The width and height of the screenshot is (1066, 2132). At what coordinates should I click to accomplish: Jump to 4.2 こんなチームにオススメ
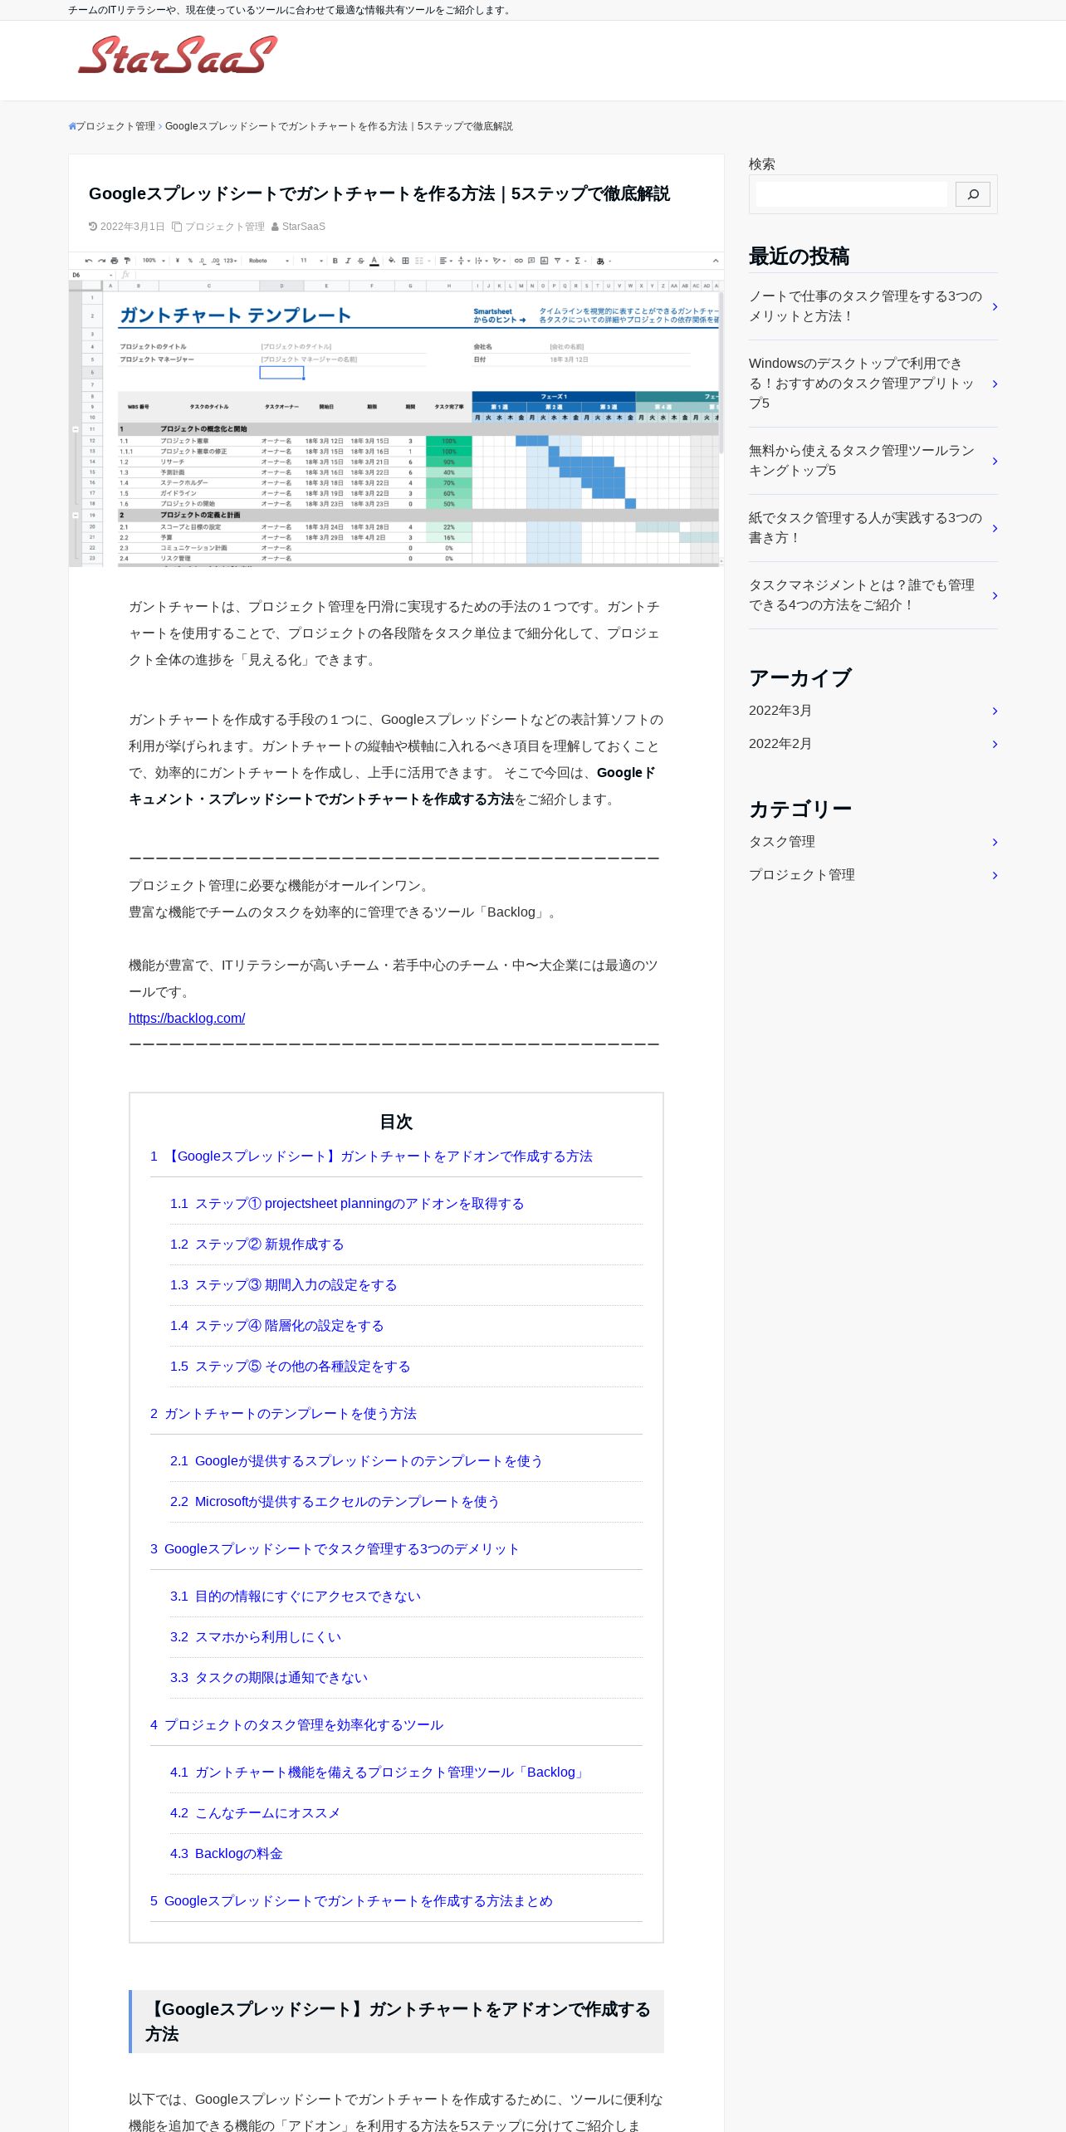255,1813
